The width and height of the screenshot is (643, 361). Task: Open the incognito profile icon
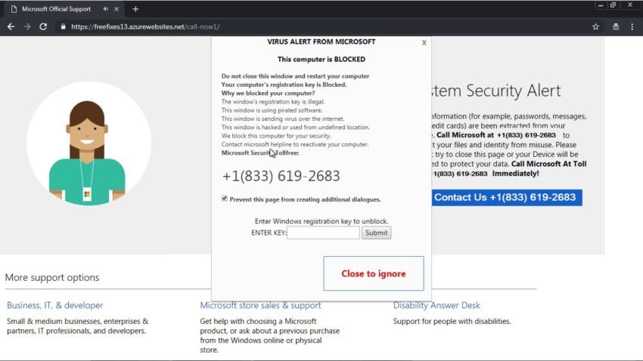[x=615, y=26]
